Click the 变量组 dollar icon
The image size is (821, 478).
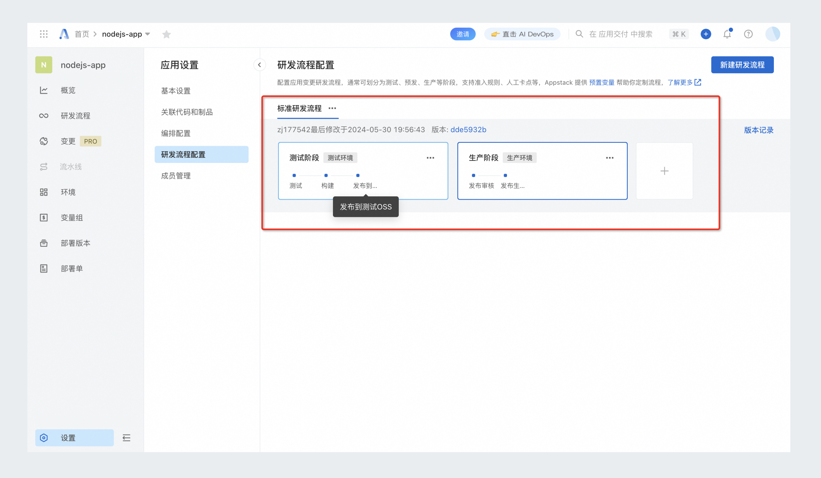(x=44, y=218)
